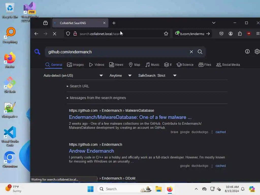The image size is (260, 195).
Task: Change the SafeSearch Strict dropdown
Action: pyautogui.click(x=157, y=75)
